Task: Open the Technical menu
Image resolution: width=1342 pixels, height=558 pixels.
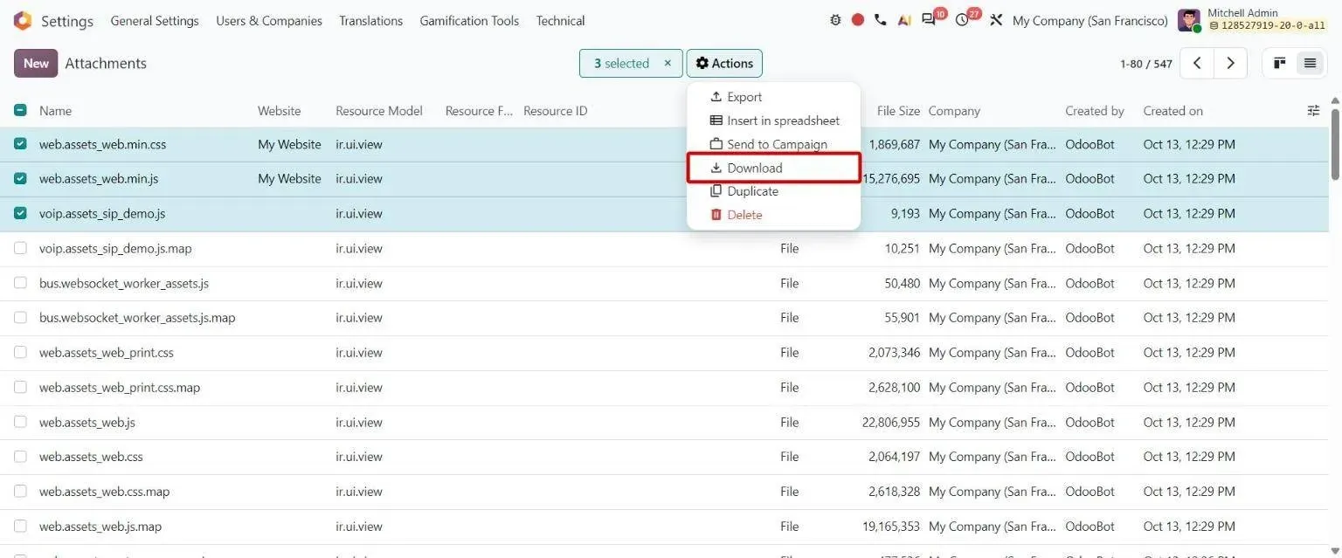Action: (560, 20)
